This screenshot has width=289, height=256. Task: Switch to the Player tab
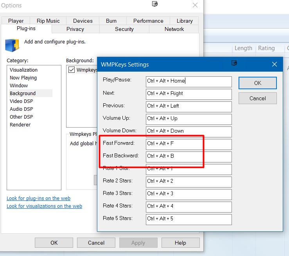click(x=16, y=21)
